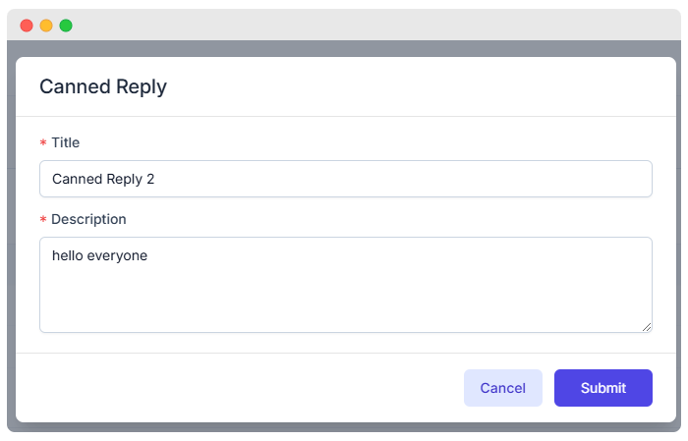Click the Description field label

point(88,219)
